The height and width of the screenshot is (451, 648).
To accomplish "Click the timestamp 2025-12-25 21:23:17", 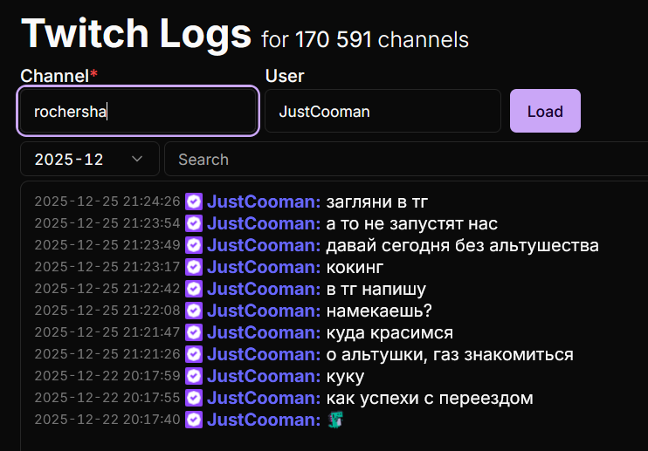I will point(107,267).
